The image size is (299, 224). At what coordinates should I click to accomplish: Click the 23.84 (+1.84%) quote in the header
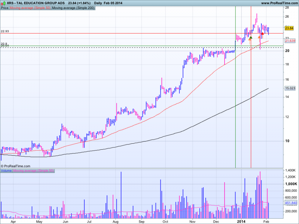[79, 3]
